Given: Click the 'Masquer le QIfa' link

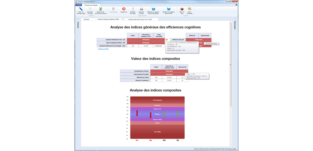Looking at the screenshot, I should (104, 49).
